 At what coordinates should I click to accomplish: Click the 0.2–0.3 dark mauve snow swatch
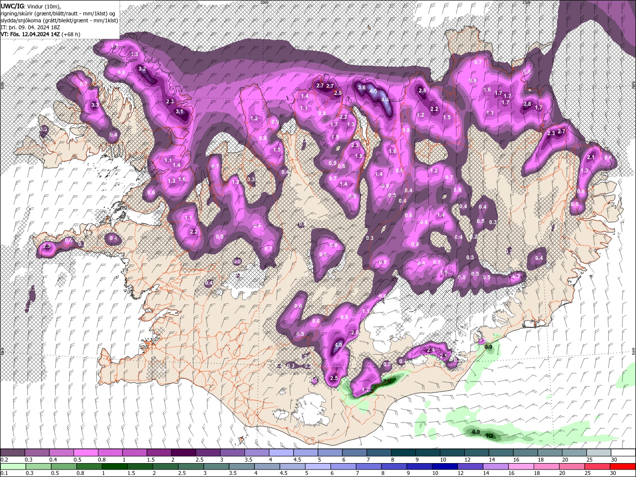coord(12,453)
